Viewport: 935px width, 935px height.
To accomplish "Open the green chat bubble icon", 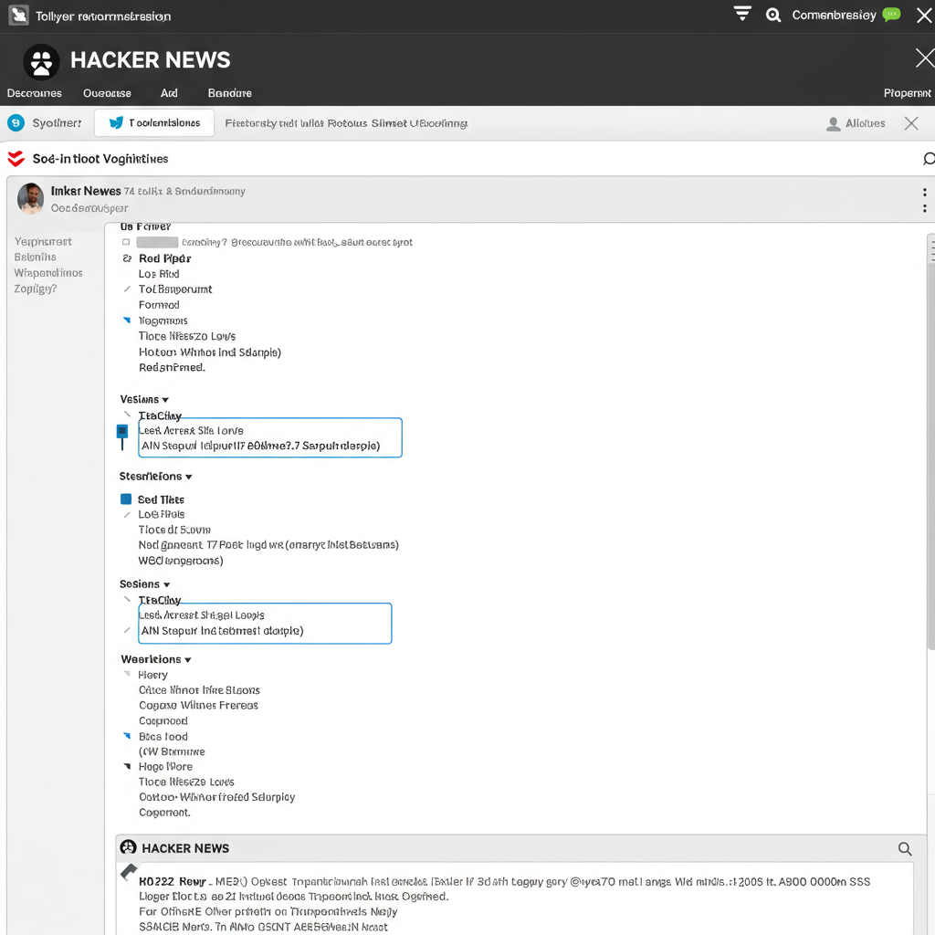I will pyautogui.click(x=891, y=15).
